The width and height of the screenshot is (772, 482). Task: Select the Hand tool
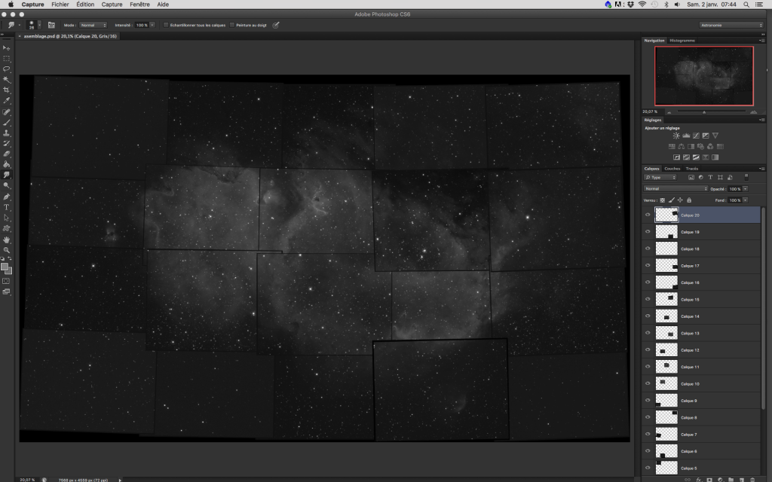tap(6, 239)
